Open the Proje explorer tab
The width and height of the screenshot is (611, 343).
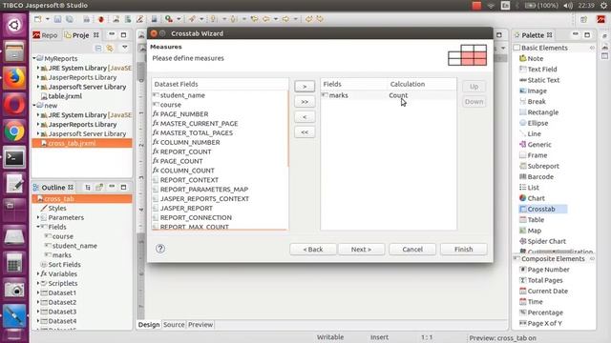pos(80,35)
